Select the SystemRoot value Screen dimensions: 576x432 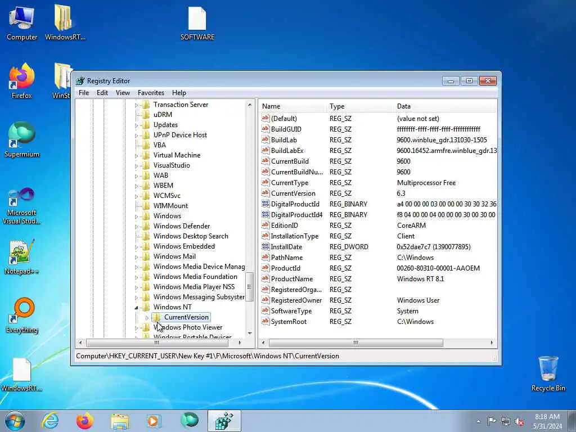(289, 321)
